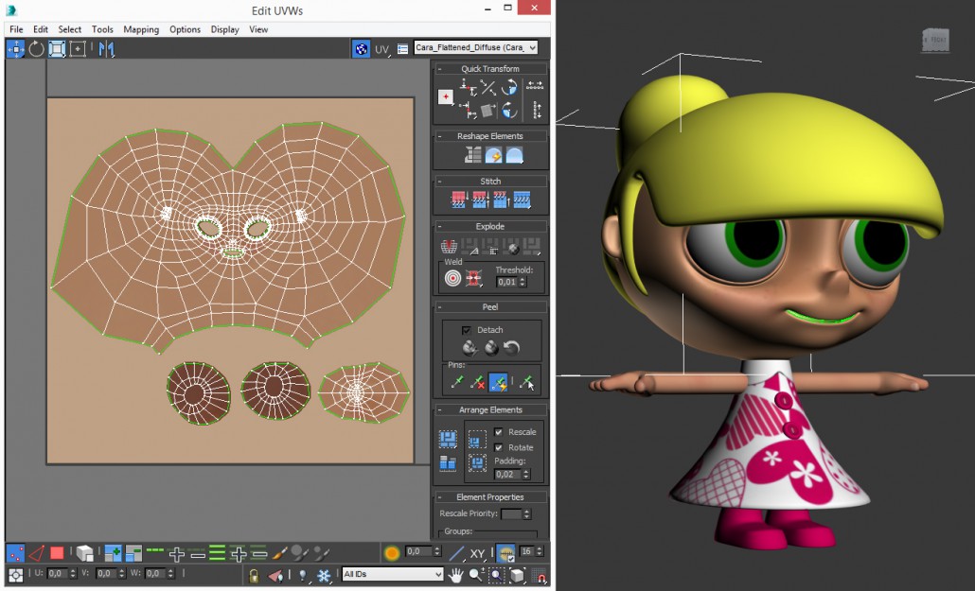The width and height of the screenshot is (975, 591).
Task: Uncheck the Rotate checkbox
Action: click(x=499, y=447)
